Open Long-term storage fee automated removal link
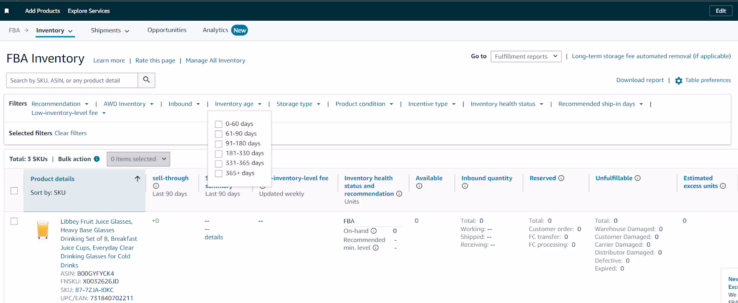Image resolution: width=738 pixels, height=303 pixels. pyautogui.click(x=651, y=56)
